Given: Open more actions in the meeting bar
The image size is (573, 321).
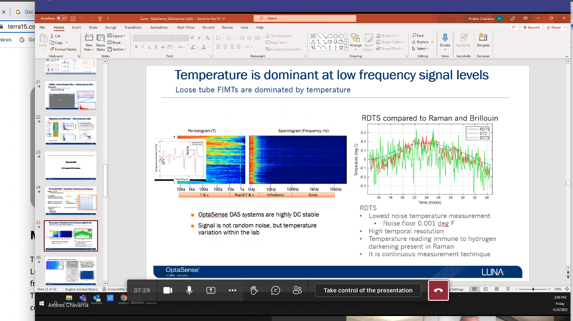Looking at the screenshot, I should coord(233,290).
